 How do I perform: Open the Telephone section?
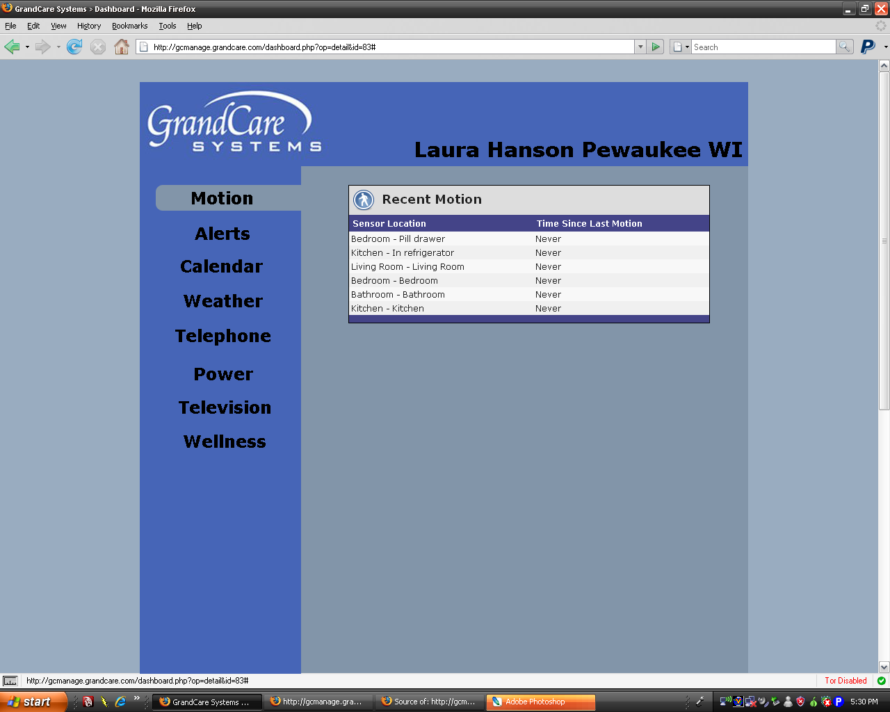point(223,336)
